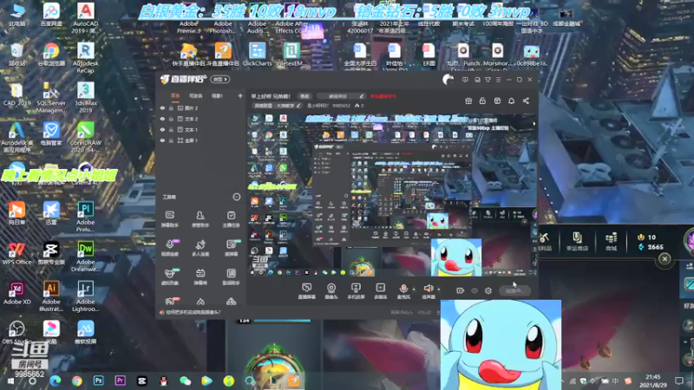Toggle the preview eye icon in bottom bar

tap(475, 290)
